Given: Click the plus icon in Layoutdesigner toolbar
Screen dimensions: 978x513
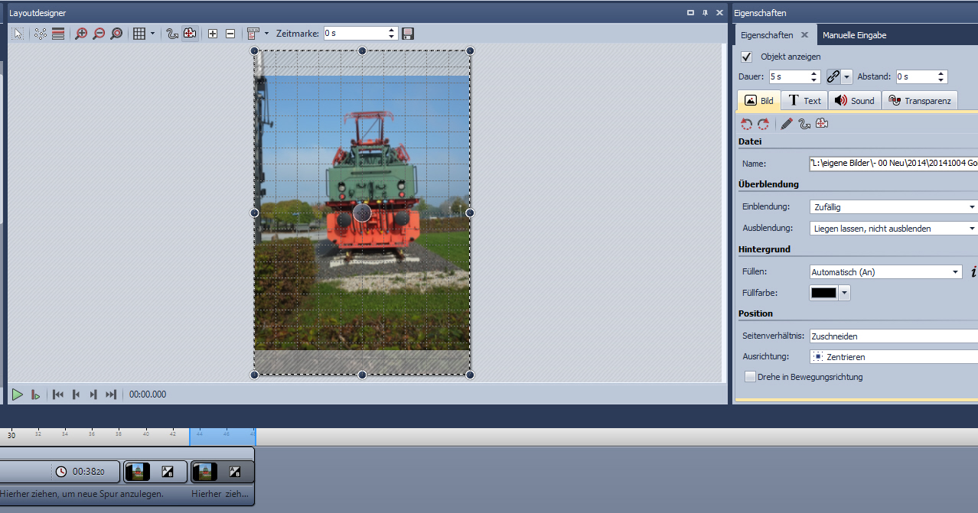Looking at the screenshot, I should [x=213, y=34].
